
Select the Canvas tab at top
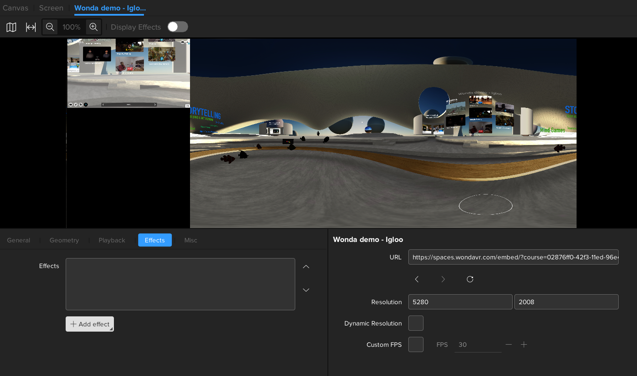pyautogui.click(x=15, y=8)
